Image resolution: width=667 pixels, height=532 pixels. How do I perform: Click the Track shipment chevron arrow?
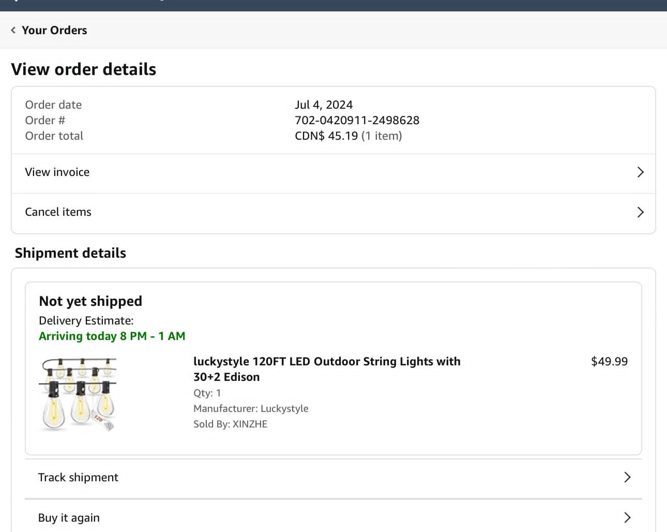[x=627, y=477]
